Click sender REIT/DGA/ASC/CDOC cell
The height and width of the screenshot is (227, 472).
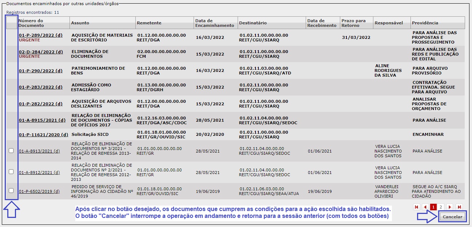tap(161, 120)
